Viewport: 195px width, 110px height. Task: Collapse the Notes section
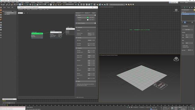(x=76, y=81)
